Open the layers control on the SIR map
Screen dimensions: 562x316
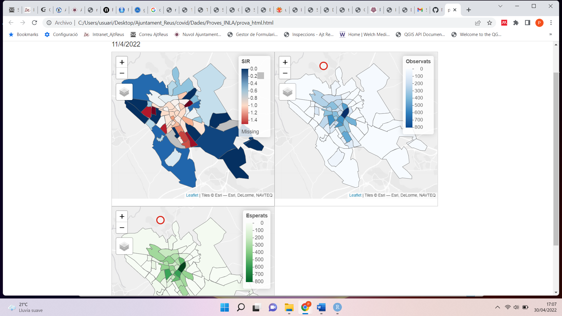coord(124,92)
